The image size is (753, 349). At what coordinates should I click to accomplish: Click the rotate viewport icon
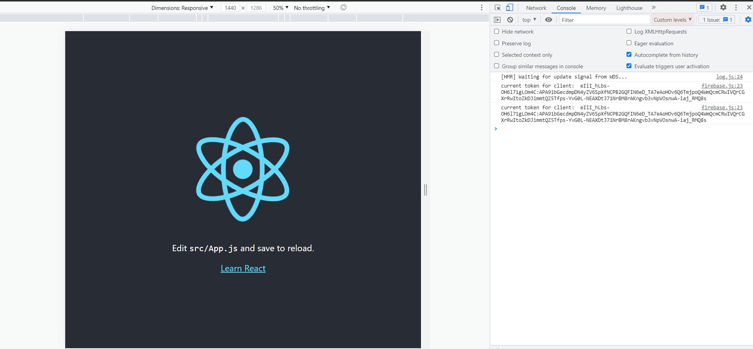pos(343,7)
